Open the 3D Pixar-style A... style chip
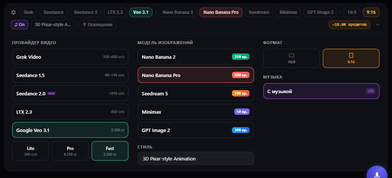This screenshot has height=178, width=392. coord(54,25)
